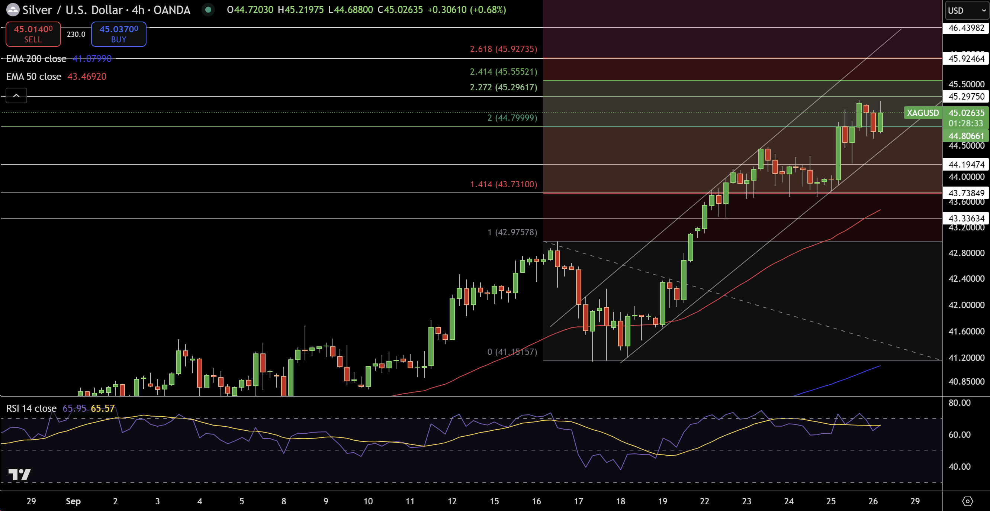Click the 0 (41.15157) Fibonacci label
Screen dimensions: 990x511
pos(512,352)
